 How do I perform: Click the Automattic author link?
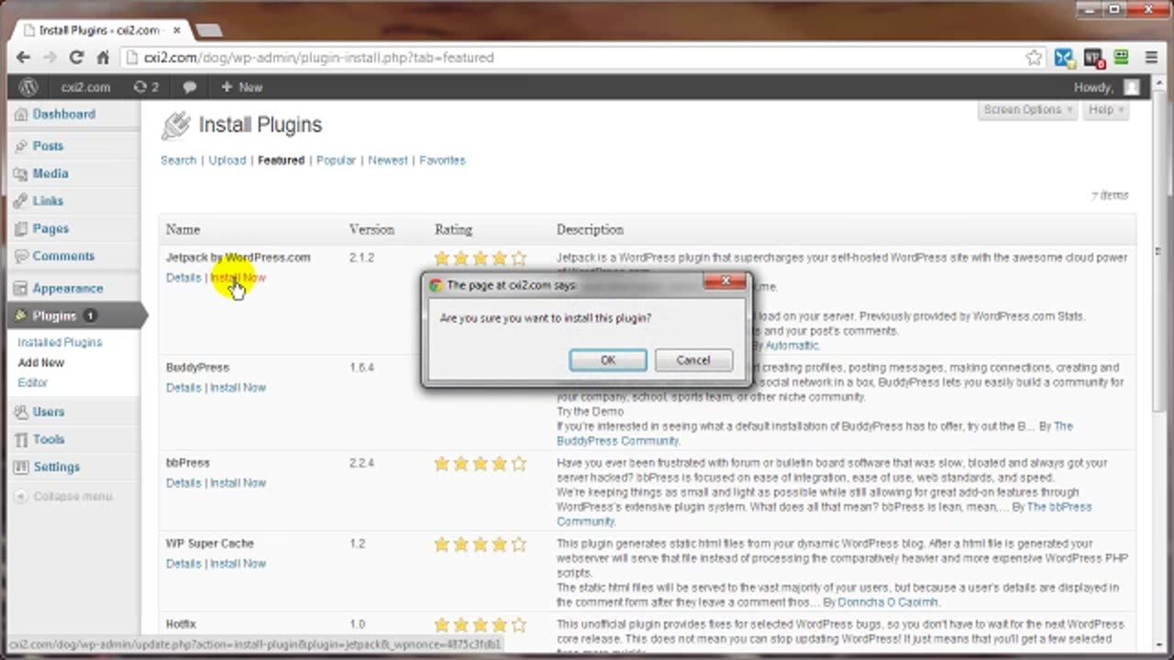pos(792,346)
